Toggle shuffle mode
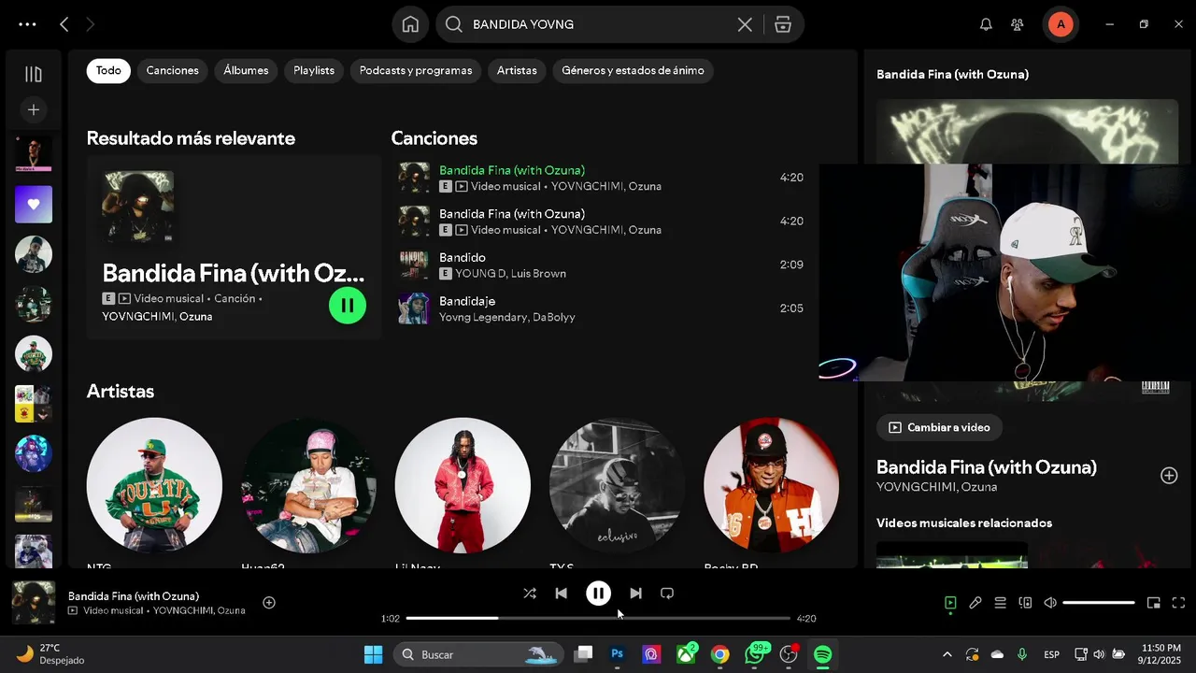The height and width of the screenshot is (673, 1196). (x=530, y=593)
